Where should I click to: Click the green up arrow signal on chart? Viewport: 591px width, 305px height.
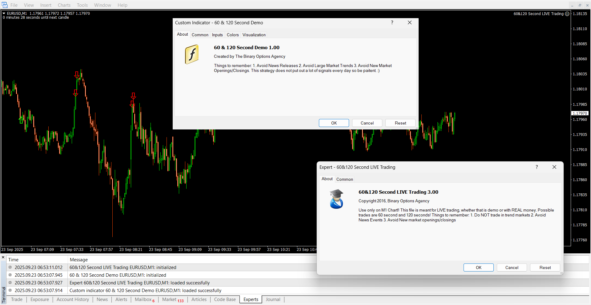click(x=21, y=119)
